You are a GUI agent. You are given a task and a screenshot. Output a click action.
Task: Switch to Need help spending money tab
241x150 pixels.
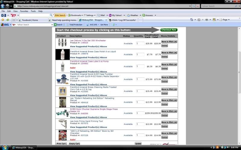(63, 20)
